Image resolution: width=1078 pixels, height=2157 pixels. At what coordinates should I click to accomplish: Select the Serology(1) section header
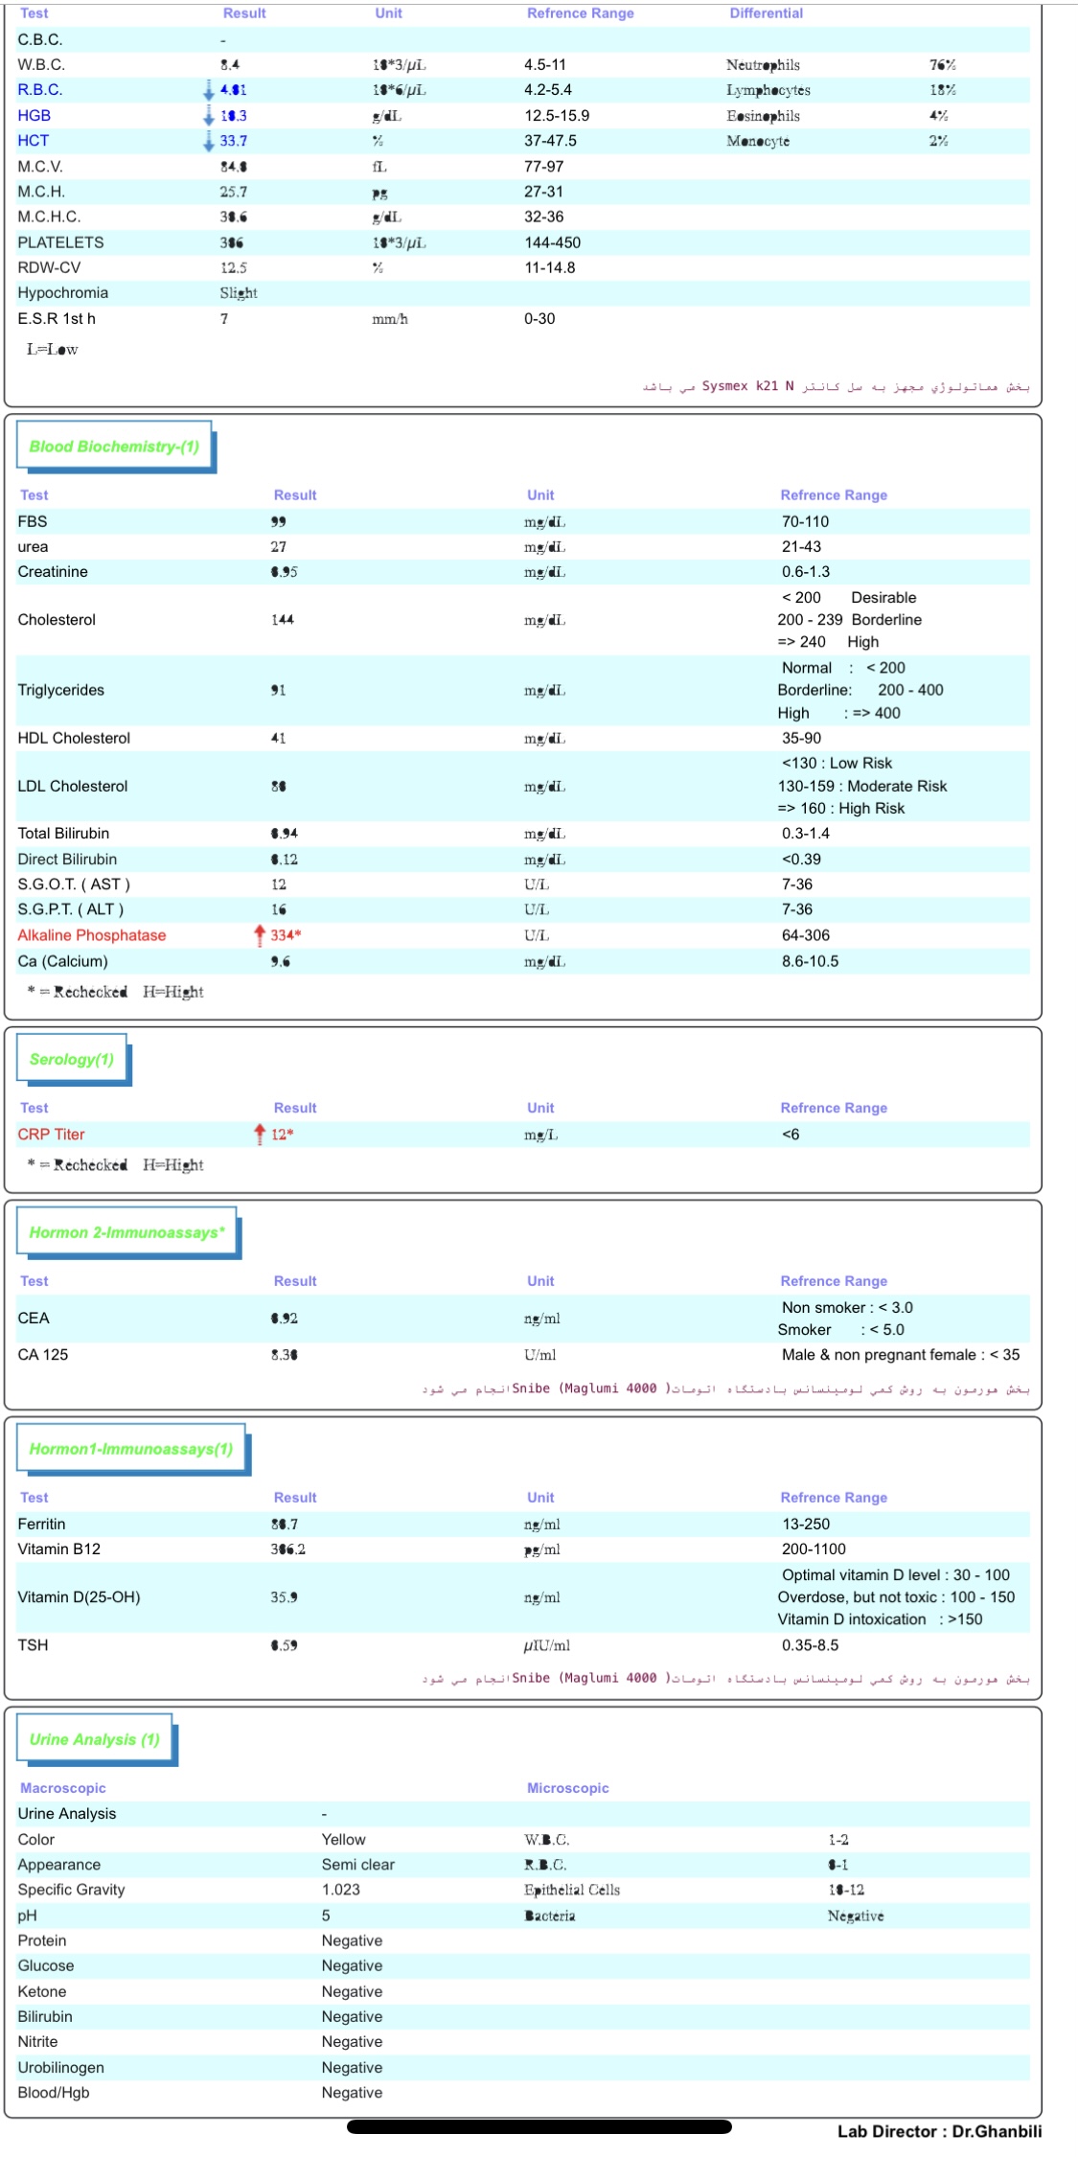pyautogui.click(x=72, y=1059)
